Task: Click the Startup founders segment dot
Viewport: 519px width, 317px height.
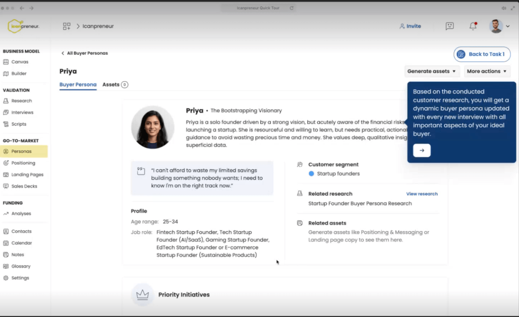Action: coord(311,174)
